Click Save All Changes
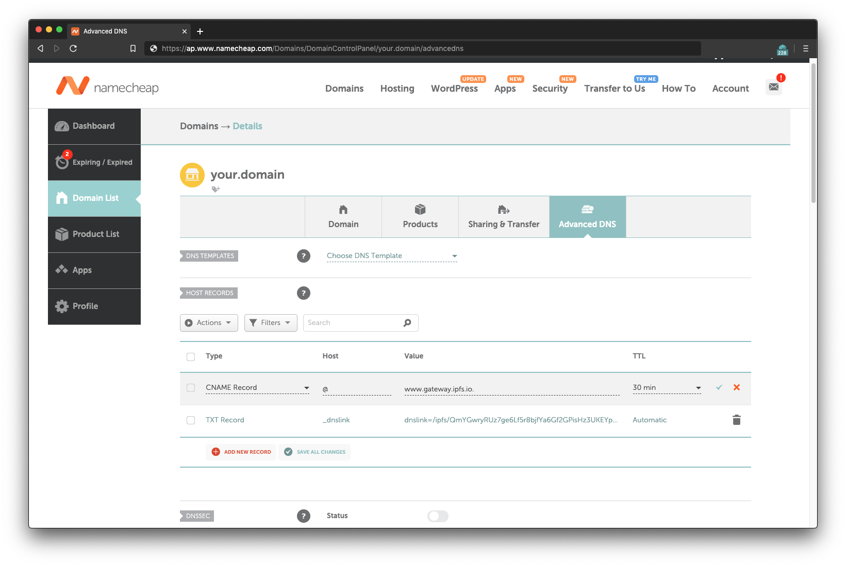The image size is (846, 566). tap(314, 452)
